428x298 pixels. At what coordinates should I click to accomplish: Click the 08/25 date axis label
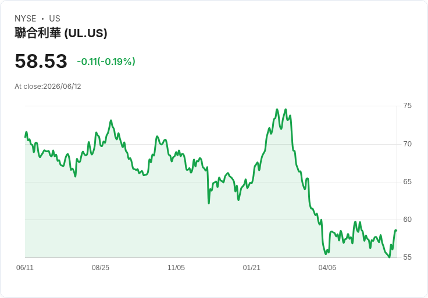click(x=101, y=267)
